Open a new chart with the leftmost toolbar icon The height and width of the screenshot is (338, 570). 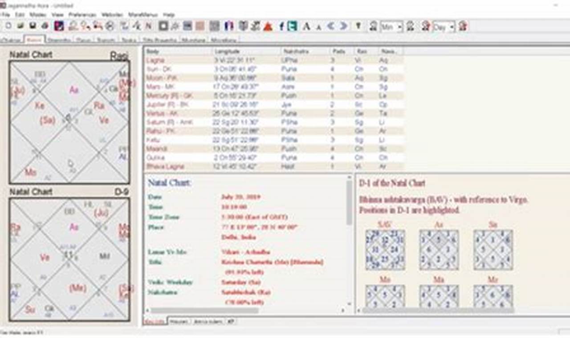click(8, 26)
